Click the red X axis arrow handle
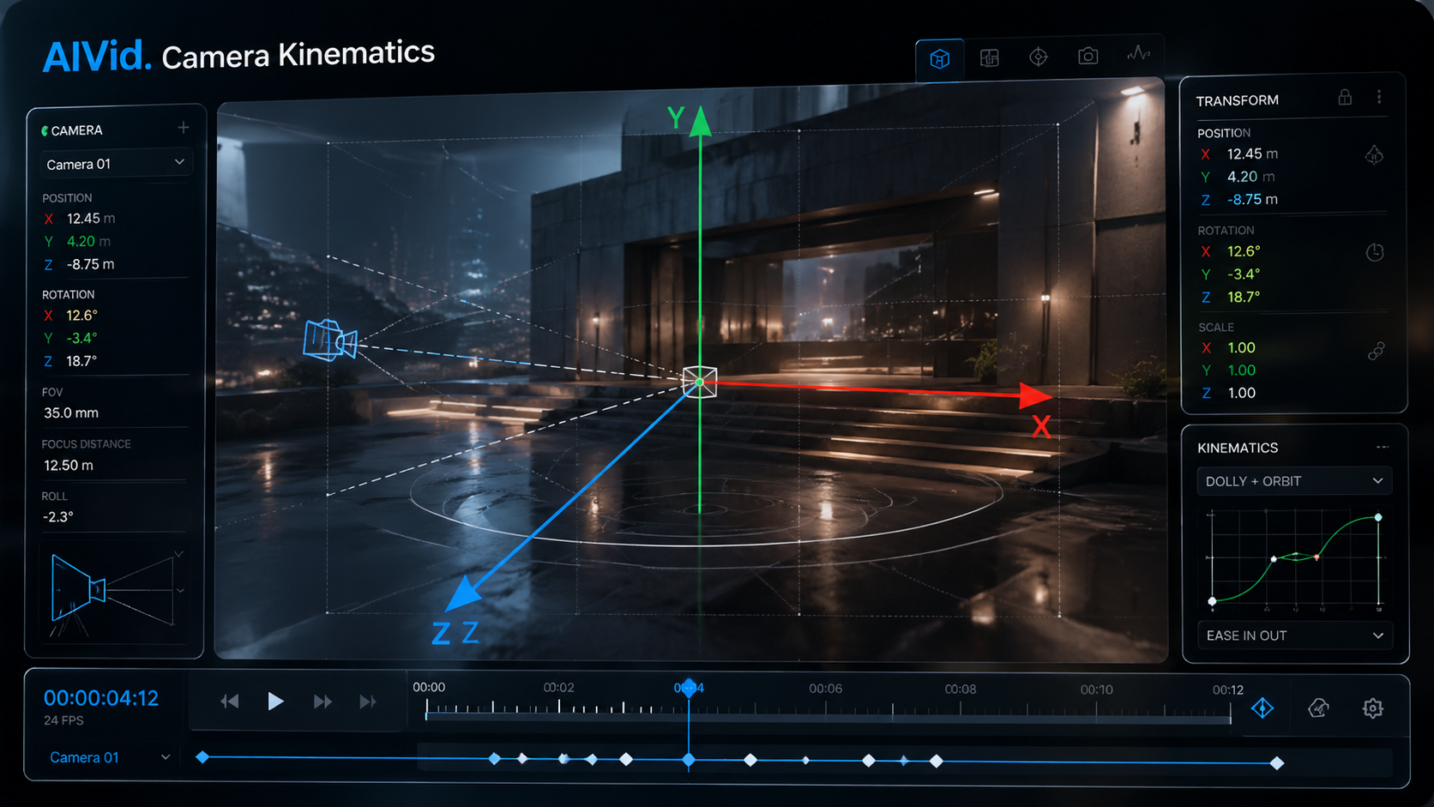The height and width of the screenshot is (807, 1434). tap(1036, 395)
